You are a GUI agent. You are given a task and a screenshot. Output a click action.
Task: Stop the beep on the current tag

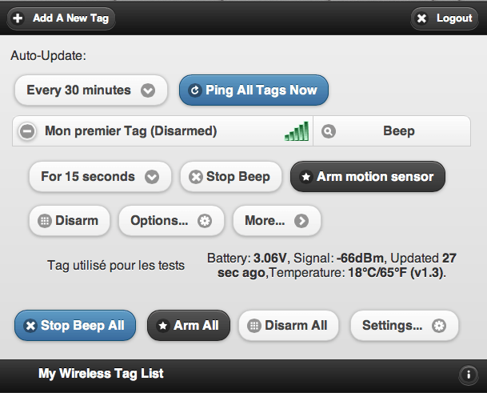[231, 177]
